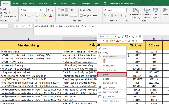This screenshot has width=169, height=104.
Task: Apply Comma Style in the ribbon
Action: coord(115,15)
